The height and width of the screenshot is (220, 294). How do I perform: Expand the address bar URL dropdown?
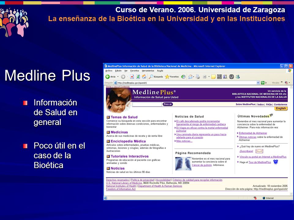tap(258, 83)
